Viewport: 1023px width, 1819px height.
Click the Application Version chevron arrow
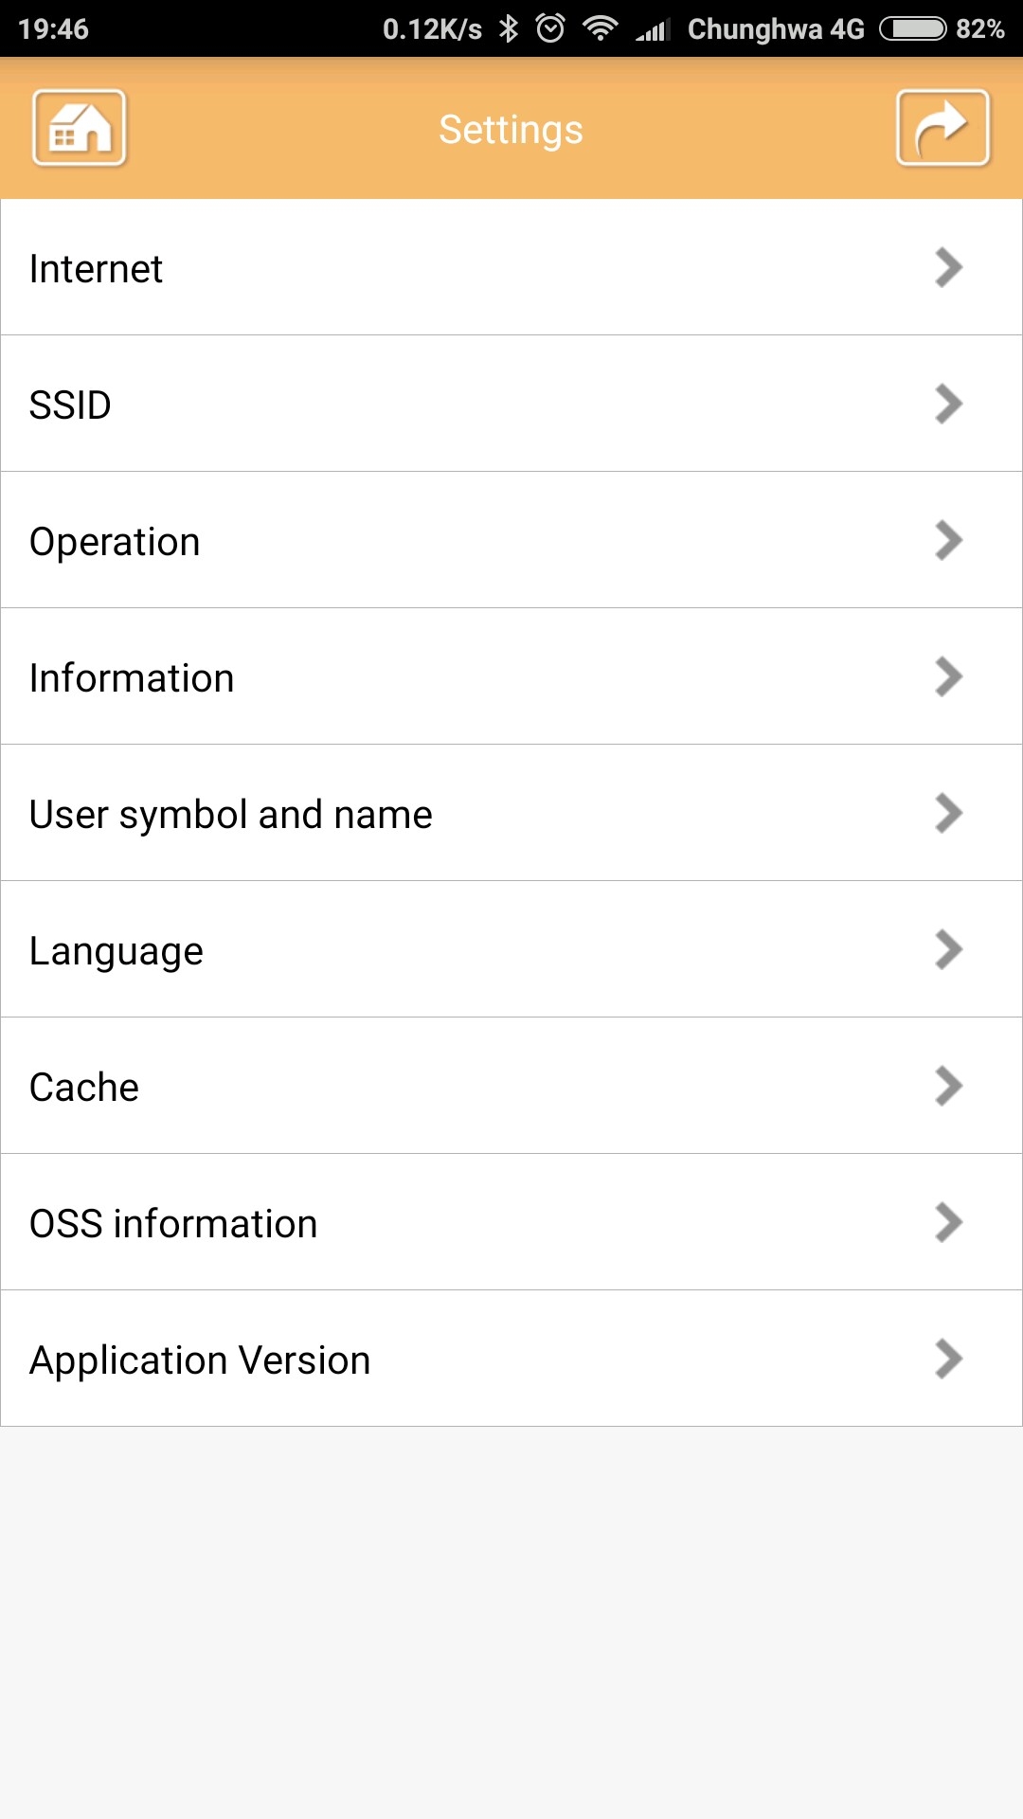pyautogui.click(x=948, y=1359)
